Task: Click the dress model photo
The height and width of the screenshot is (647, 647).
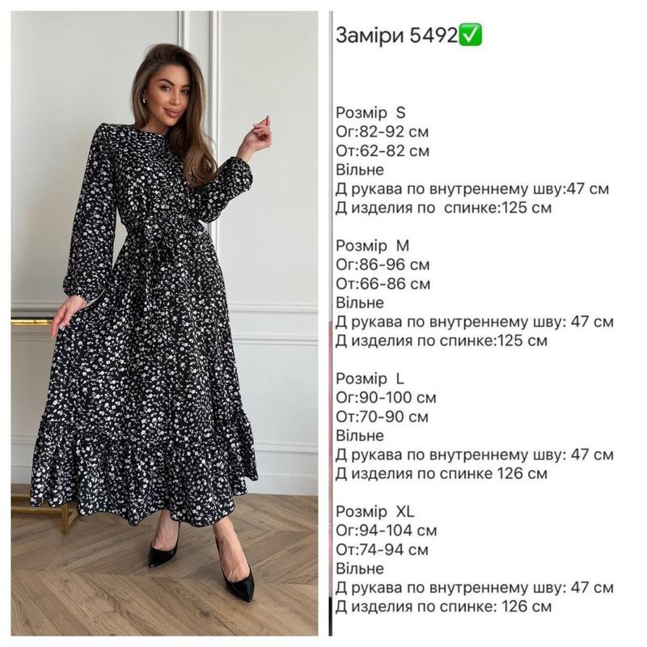Action: 165,323
